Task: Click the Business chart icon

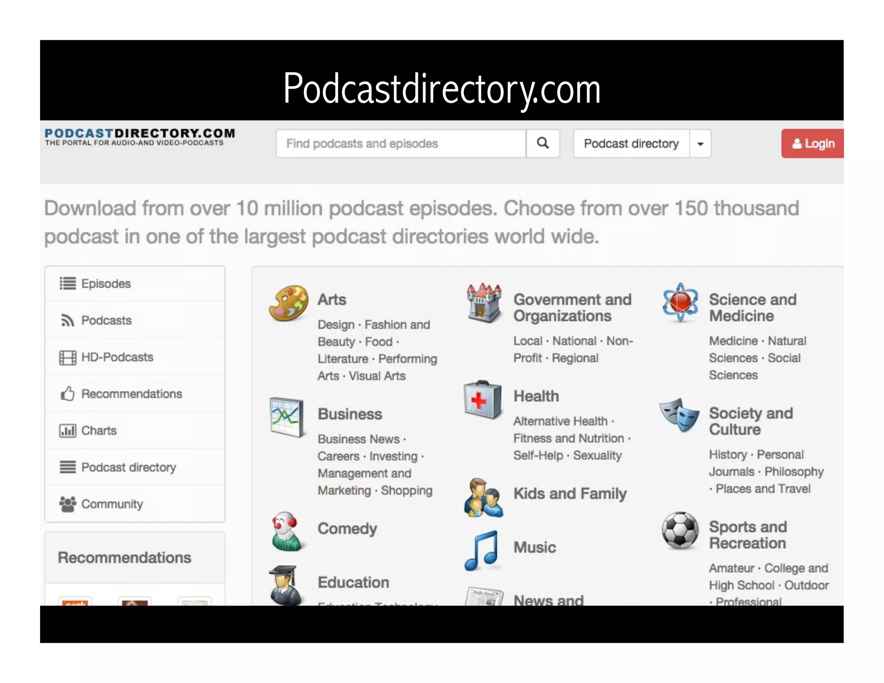Action: click(x=286, y=417)
